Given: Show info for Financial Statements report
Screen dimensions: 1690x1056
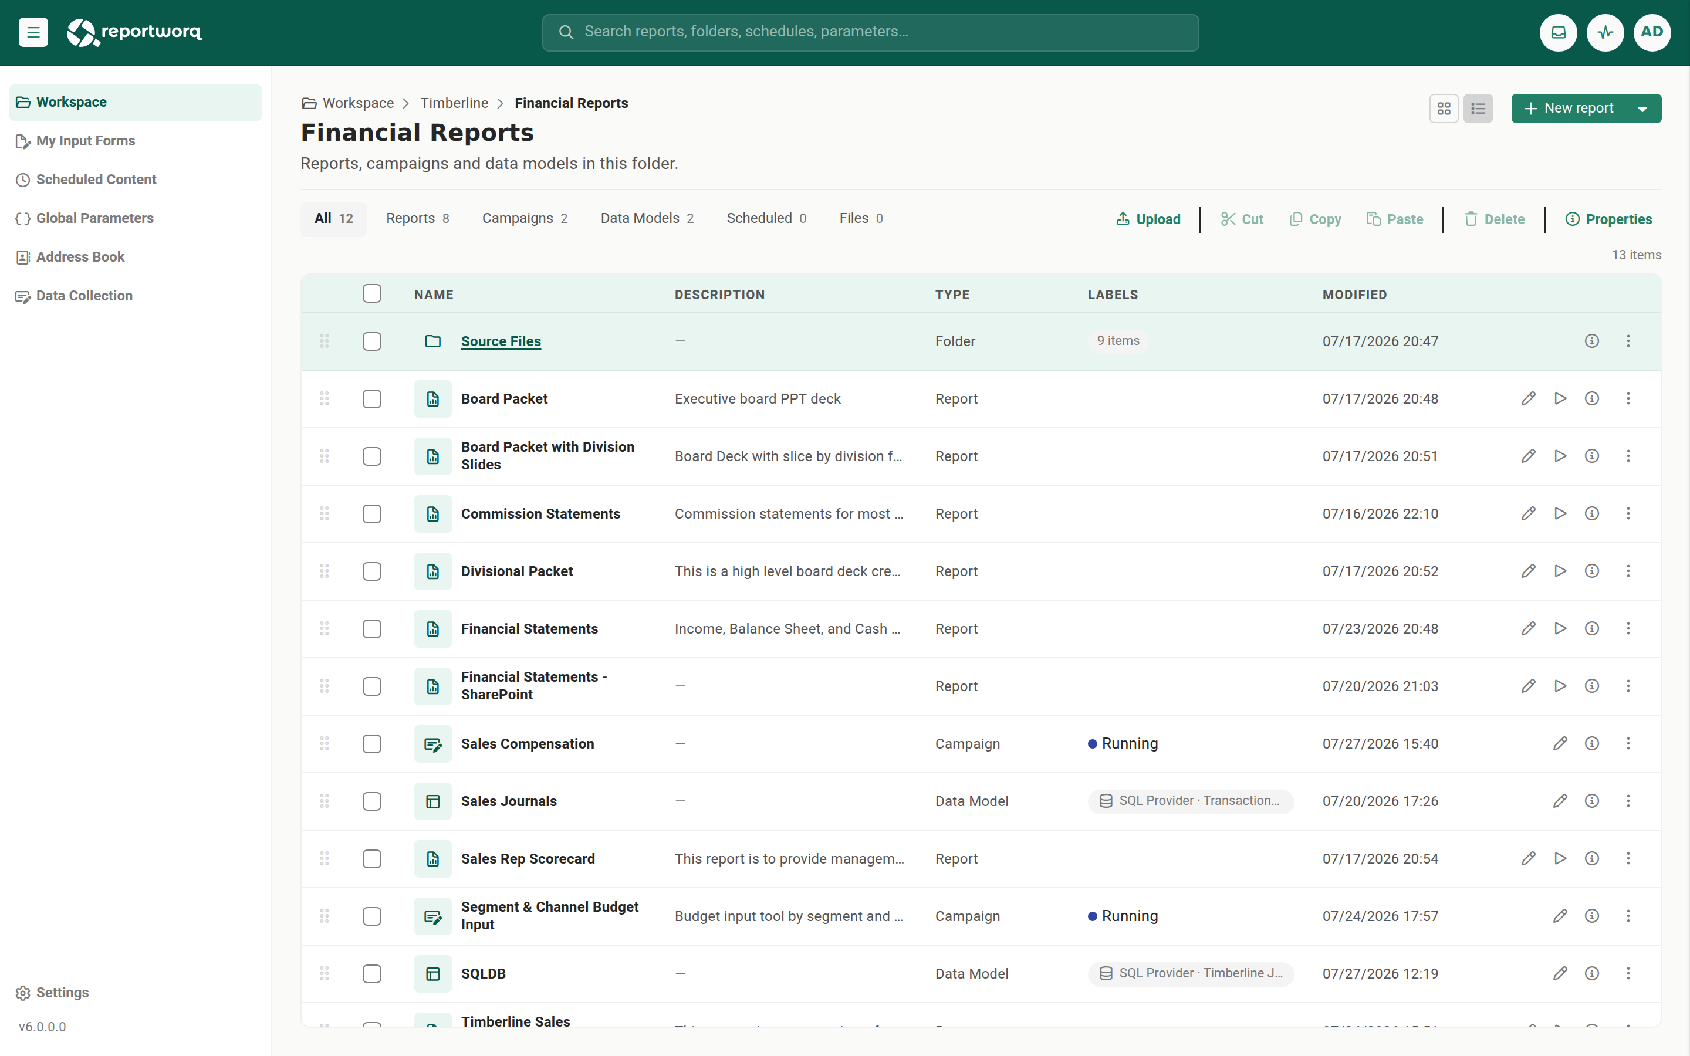Looking at the screenshot, I should click(1591, 628).
